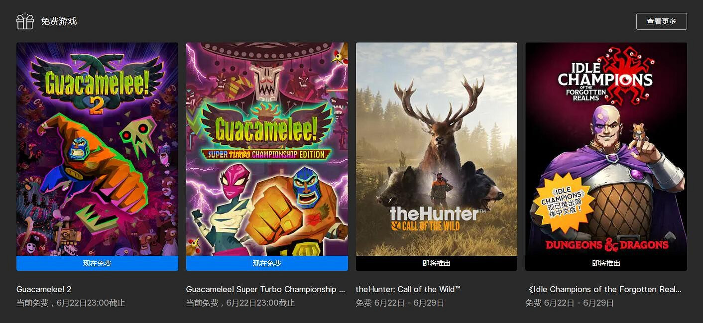
Task: Open the Guacamelee! 2 cover art
Action: coord(97,149)
